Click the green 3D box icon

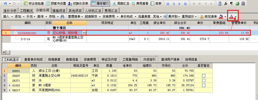237,4
